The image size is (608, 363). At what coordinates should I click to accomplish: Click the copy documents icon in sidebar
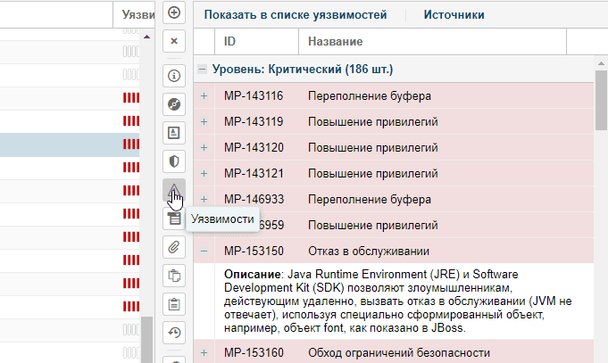click(x=174, y=276)
